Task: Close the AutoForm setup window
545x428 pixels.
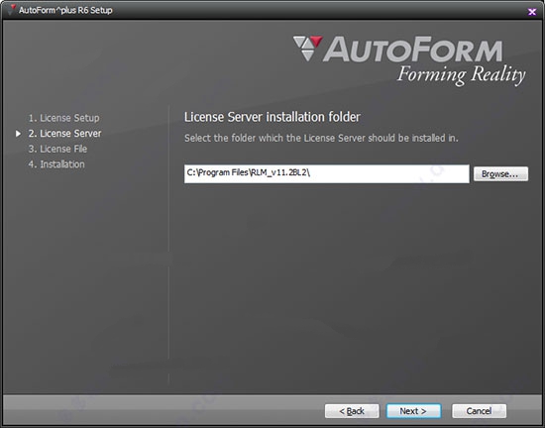Action: pyautogui.click(x=532, y=12)
